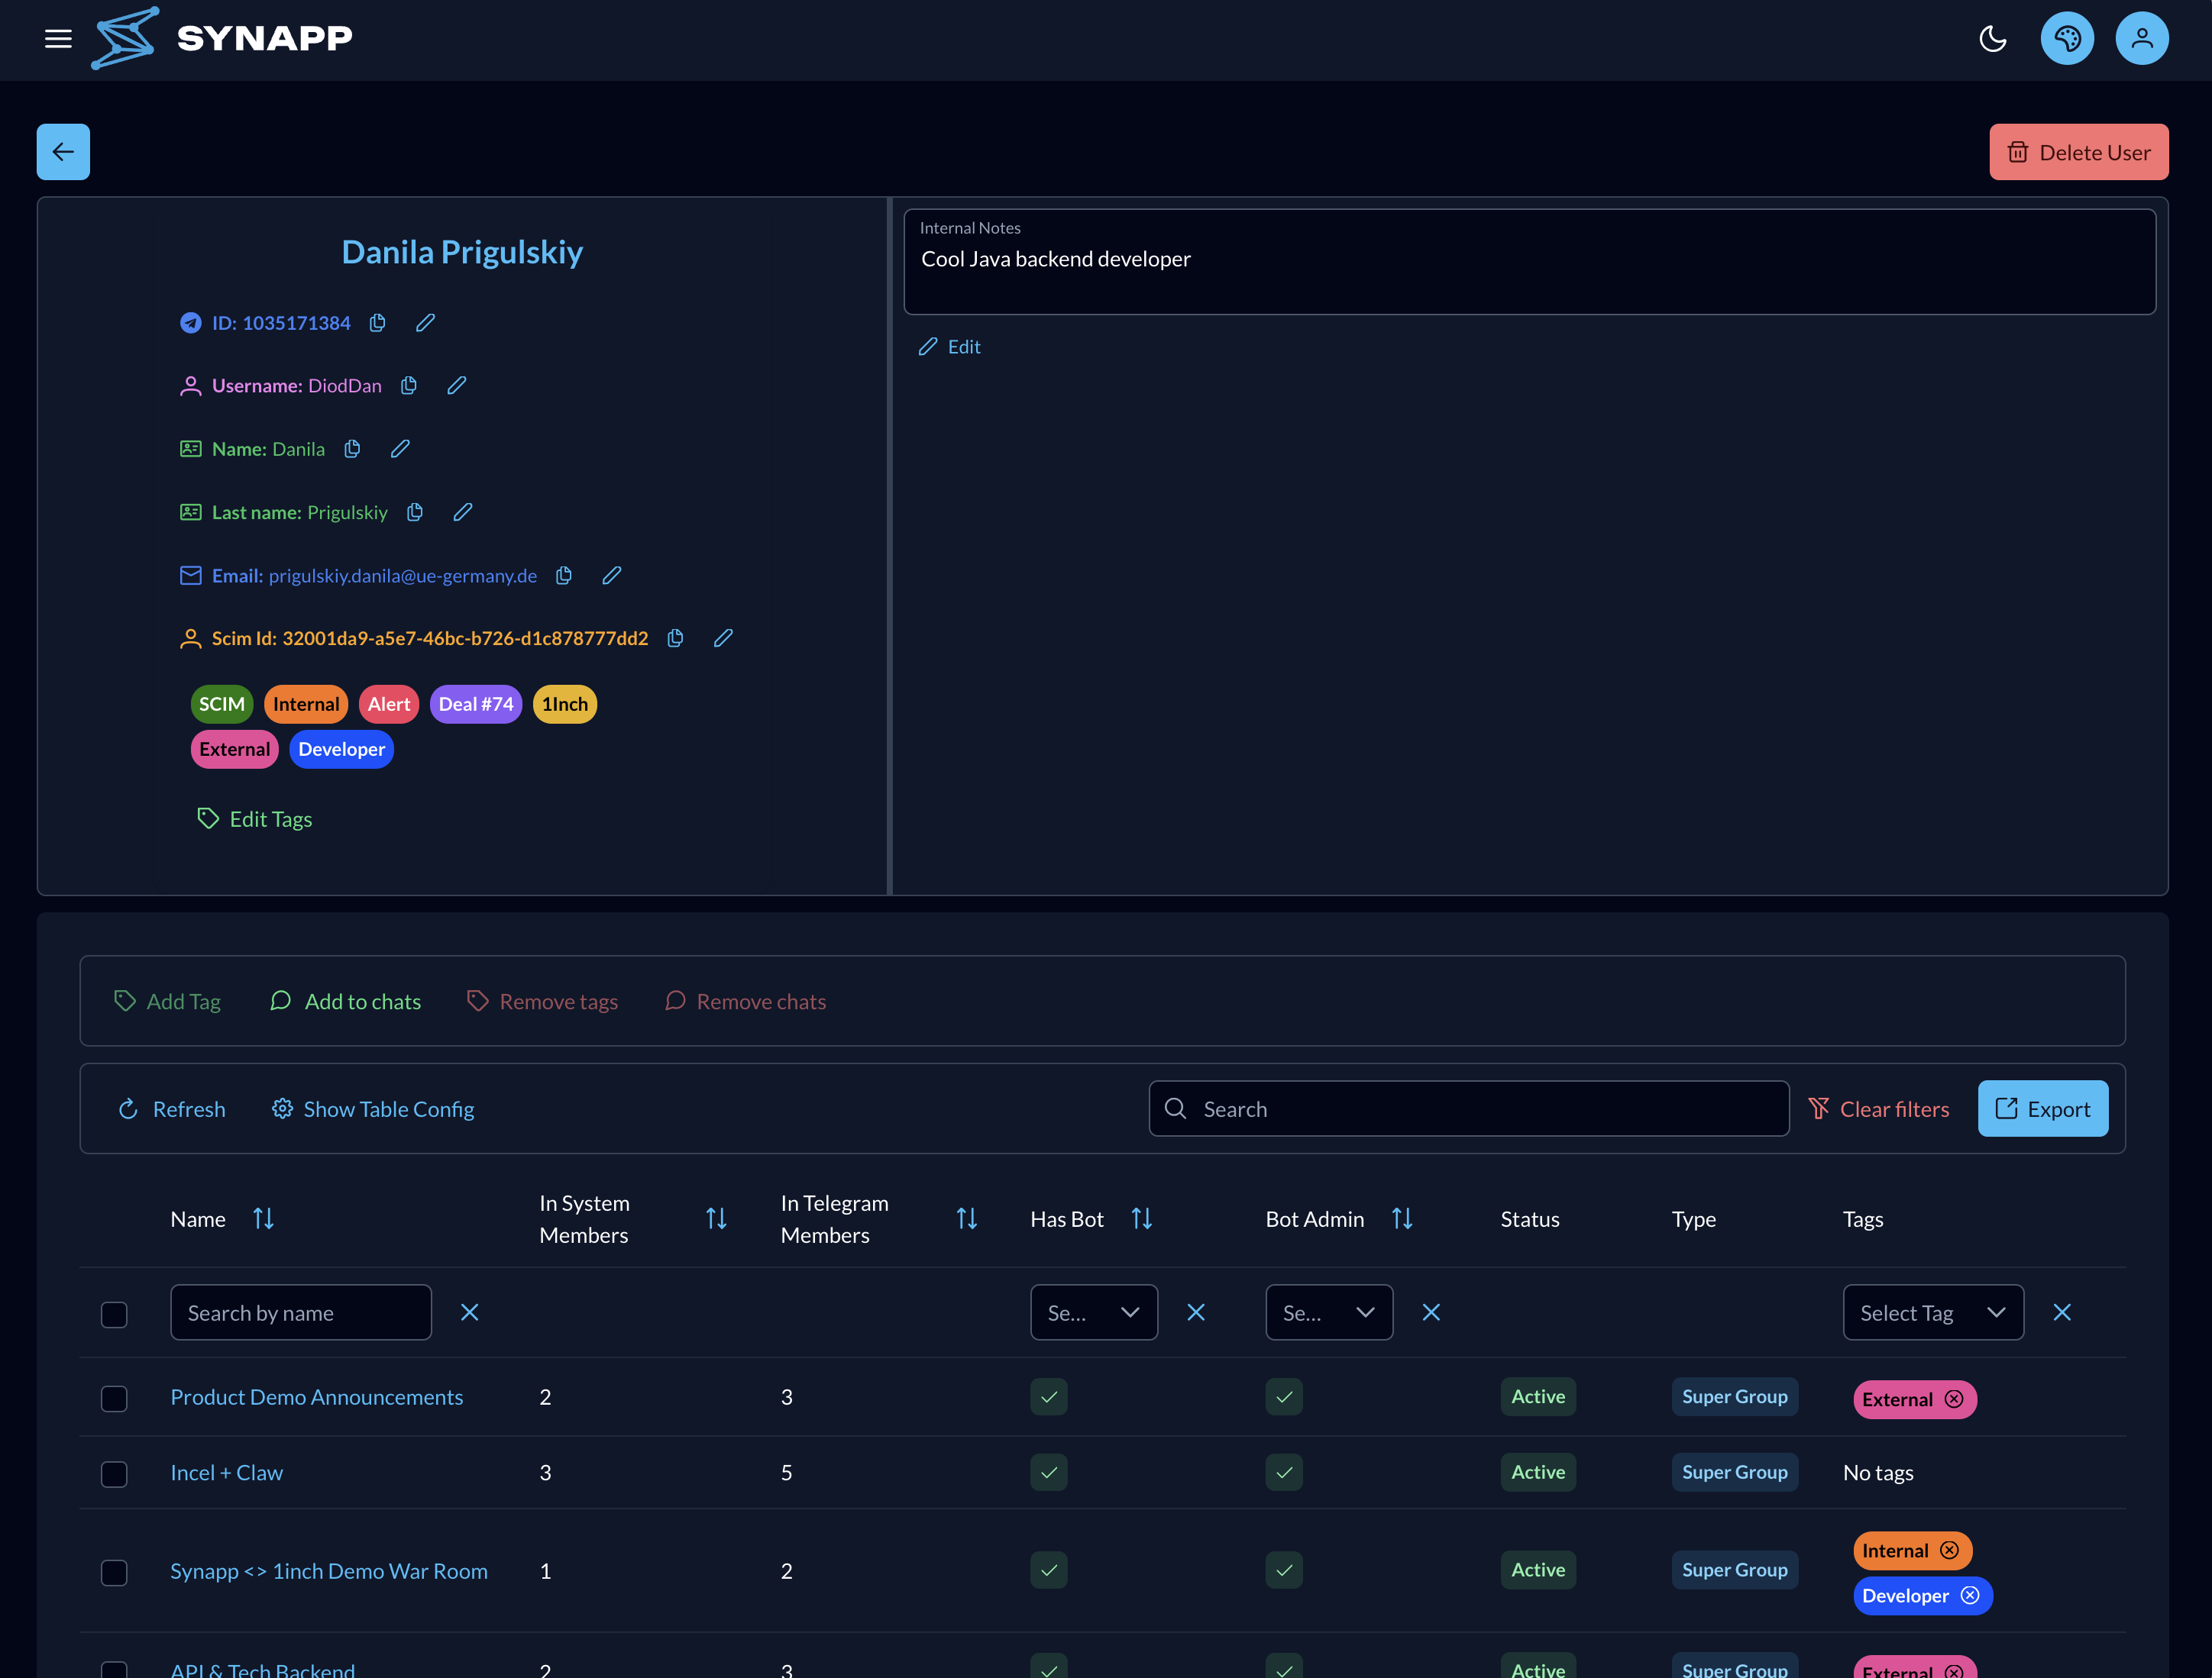Copy the Email address
Viewport: 2212px width, 1678px height.
[564, 575]
